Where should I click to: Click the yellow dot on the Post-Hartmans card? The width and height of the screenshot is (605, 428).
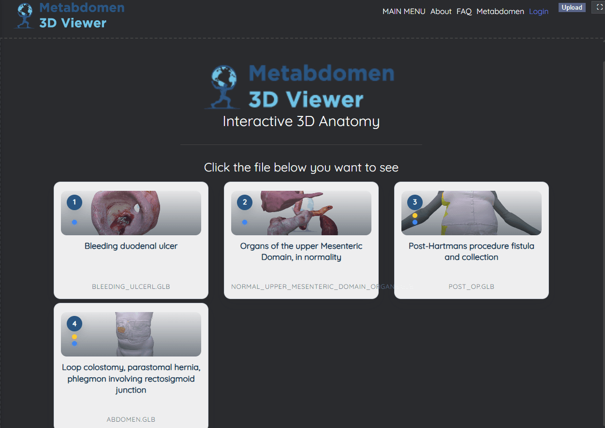click(414, 215)
